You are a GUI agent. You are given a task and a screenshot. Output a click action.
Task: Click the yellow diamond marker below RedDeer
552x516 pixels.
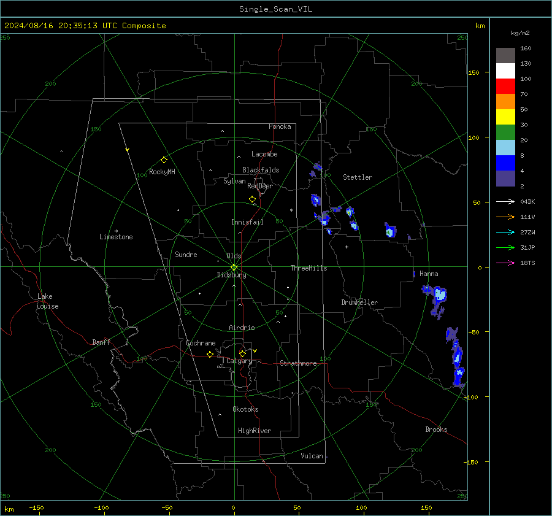pos(253,199)
